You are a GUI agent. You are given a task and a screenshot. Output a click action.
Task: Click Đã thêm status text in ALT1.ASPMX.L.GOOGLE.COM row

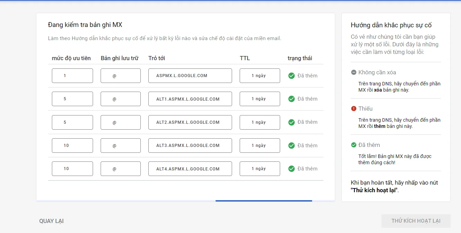(307, 99)
